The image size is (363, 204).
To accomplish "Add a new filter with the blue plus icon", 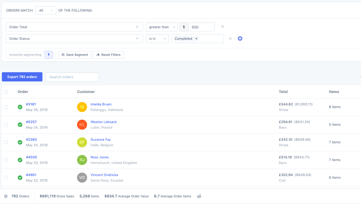I will point(240,38).
